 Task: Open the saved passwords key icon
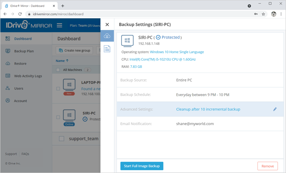tap(256, 14)
